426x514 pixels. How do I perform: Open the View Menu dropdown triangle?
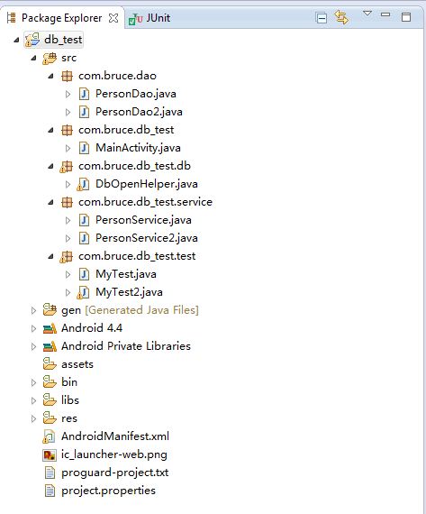pyautogui.click(x=367, y=14)
